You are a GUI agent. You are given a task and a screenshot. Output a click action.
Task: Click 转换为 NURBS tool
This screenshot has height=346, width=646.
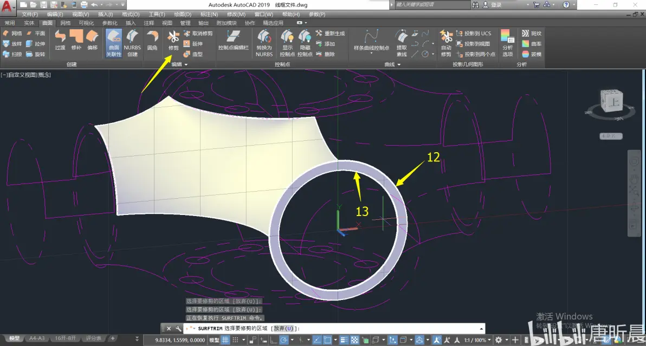pyautogui.click(x=264, y=43)
